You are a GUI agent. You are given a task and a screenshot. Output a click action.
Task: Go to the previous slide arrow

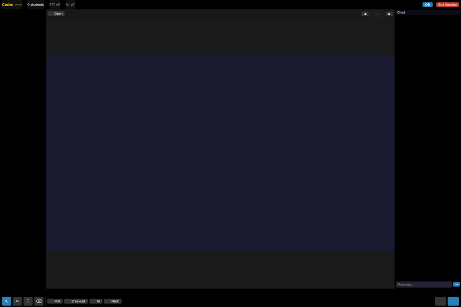[x=365, y=14]
